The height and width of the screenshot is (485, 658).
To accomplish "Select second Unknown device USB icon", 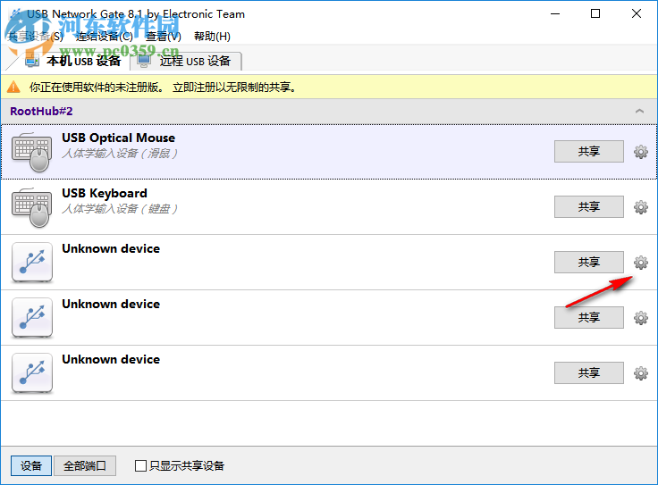I will pyautogui.click(x=32, y=318).
